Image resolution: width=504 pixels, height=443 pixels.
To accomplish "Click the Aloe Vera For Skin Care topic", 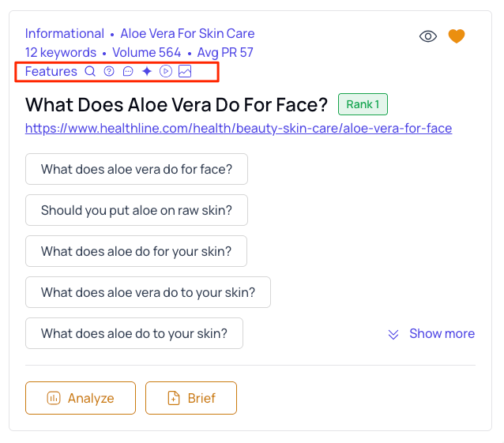I will pos(187,34).
